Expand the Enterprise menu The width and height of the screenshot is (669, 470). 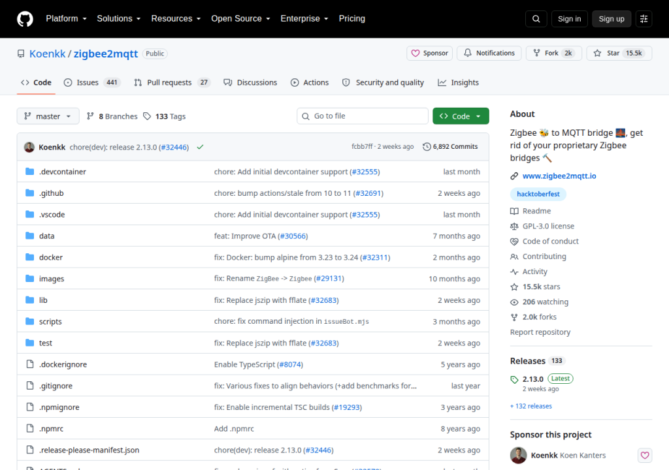click(304, 19)
